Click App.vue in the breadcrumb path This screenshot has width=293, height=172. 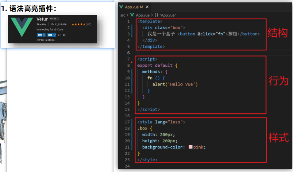143,15
